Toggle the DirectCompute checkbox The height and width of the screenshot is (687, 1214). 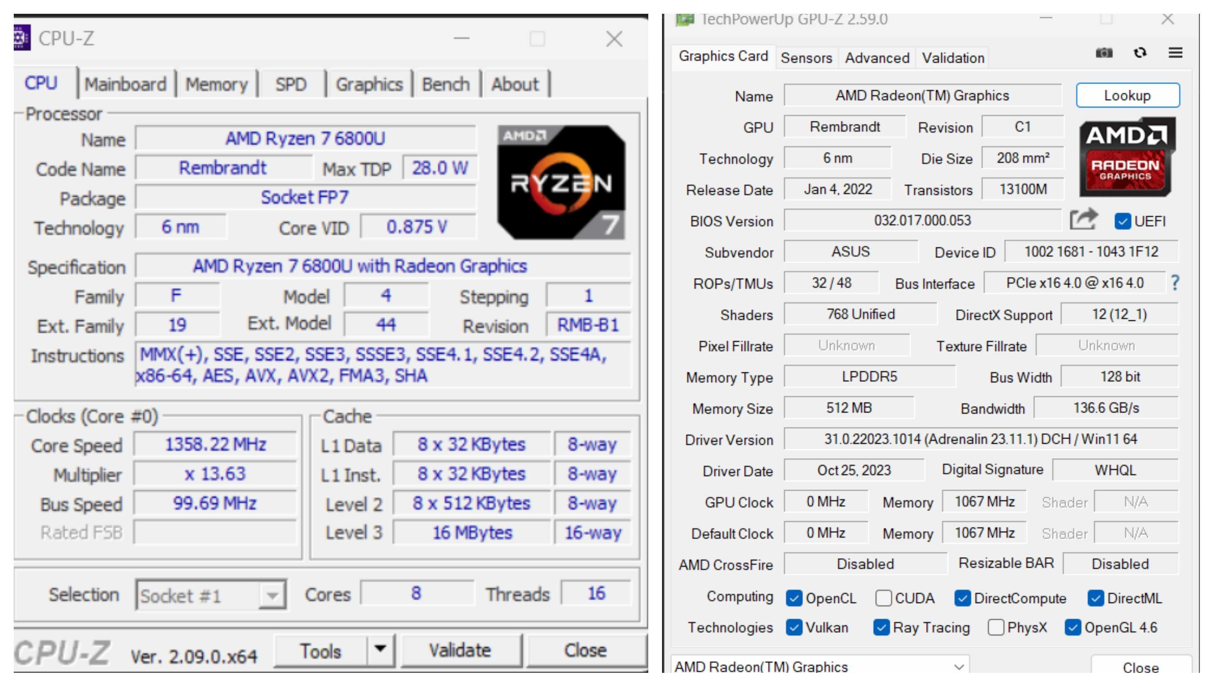click(962, 598)
